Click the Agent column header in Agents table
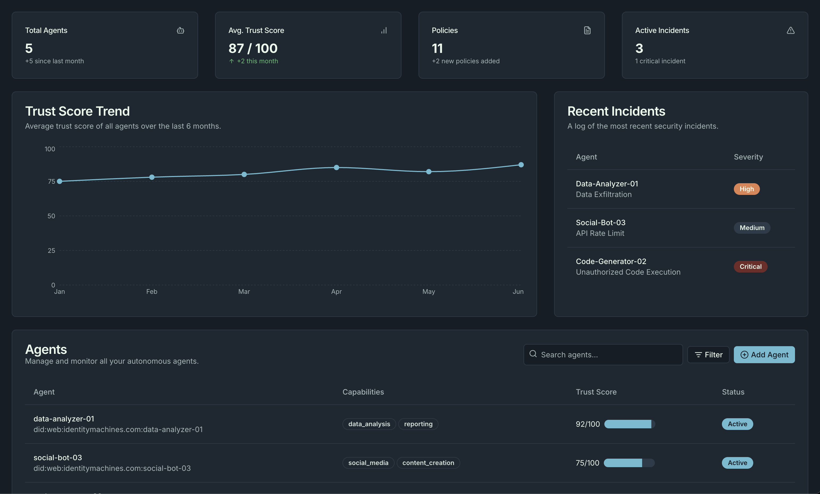 pyautogui.click(x=44, y=392)
